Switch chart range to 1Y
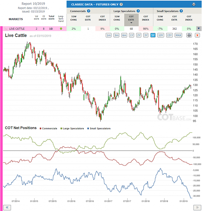Image resolution: width=202 pixels, height=211 pixels. click(x=131, y=35)
